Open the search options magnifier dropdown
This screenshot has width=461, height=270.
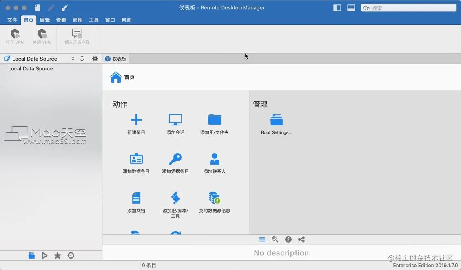(x=366, y=8)
